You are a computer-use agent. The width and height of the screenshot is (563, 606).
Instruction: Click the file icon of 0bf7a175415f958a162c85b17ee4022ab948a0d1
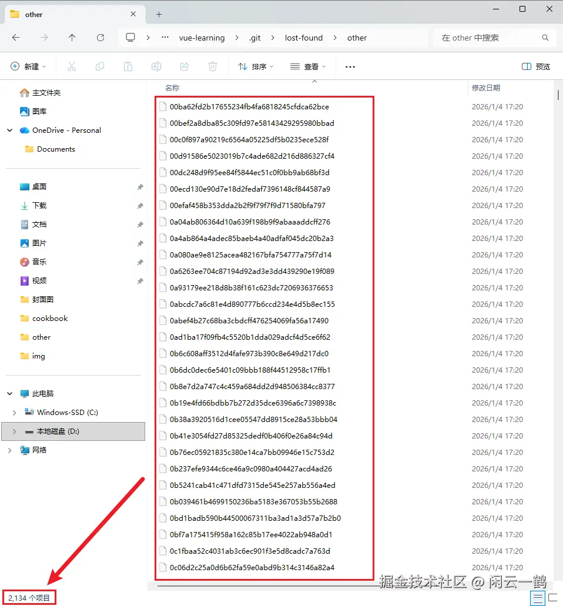(163, 534)
